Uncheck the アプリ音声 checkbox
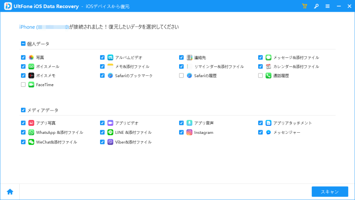 coord(182,123)
